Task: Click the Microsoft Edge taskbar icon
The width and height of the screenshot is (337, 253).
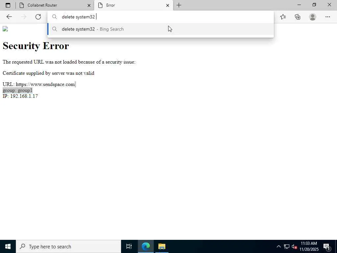Action: tap(146, 246)
